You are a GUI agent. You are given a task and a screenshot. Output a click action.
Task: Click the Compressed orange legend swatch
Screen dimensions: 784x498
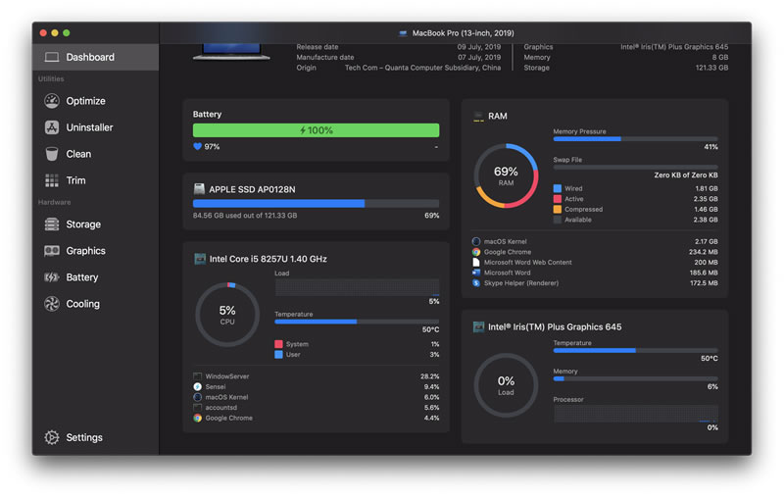coord(558,210)
